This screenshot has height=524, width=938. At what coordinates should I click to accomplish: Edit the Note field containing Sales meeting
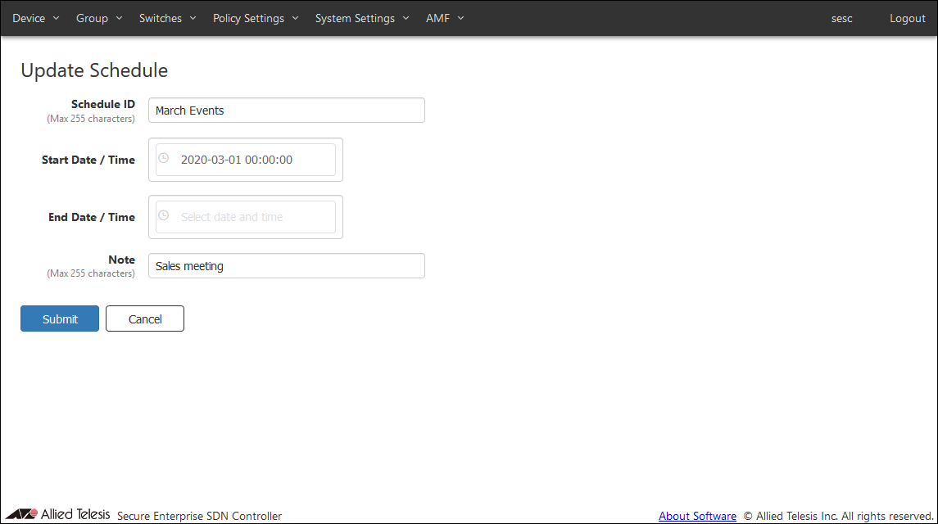(x=286, y=266)
